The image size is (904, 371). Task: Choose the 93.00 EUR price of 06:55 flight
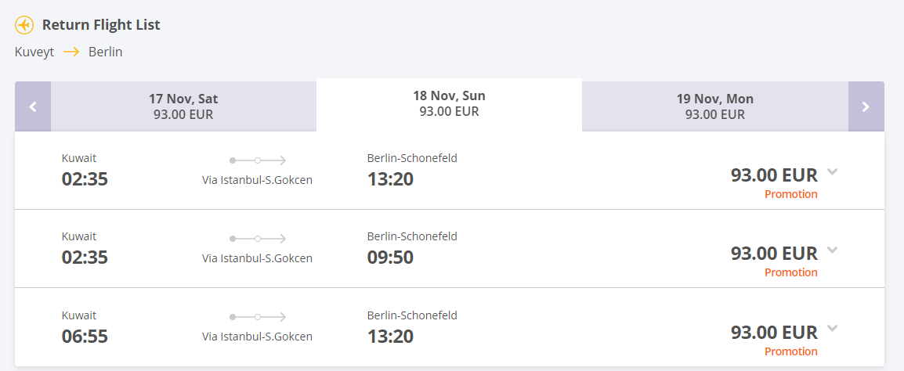[774, 332]
